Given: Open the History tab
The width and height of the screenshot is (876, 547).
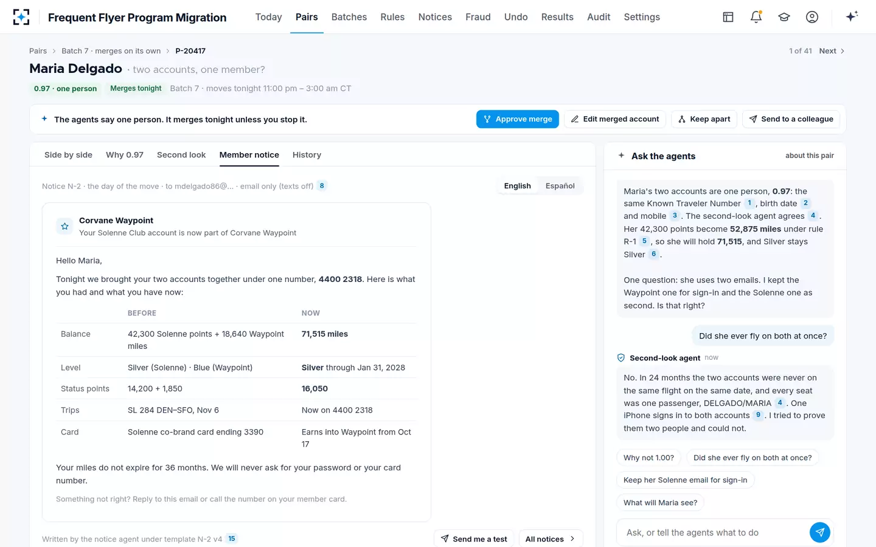Looking at the screenshot, I should 307,155.
